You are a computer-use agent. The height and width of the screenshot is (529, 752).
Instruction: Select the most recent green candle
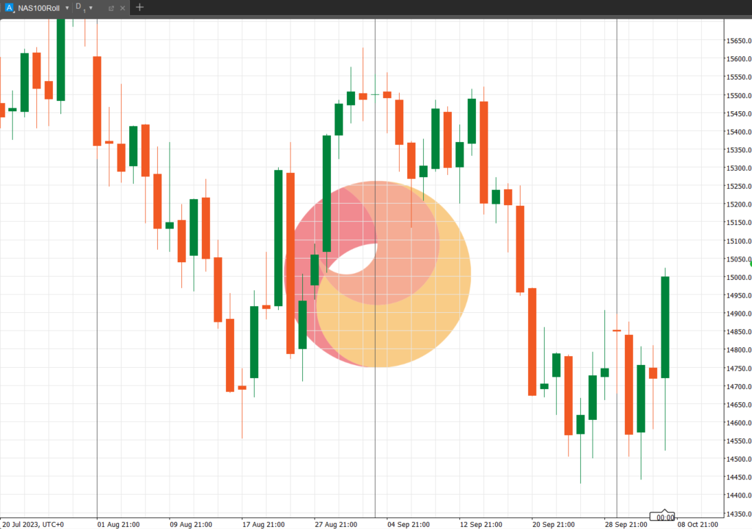pyautogui.click(x=665, y=327)
